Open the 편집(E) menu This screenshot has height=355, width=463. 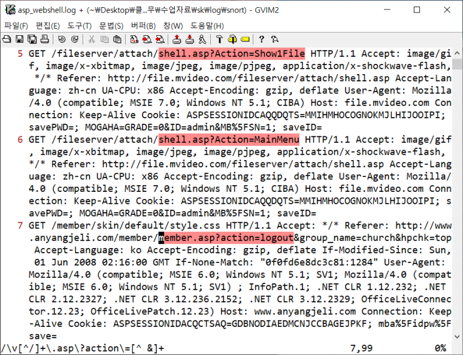(x=47, y=26)
